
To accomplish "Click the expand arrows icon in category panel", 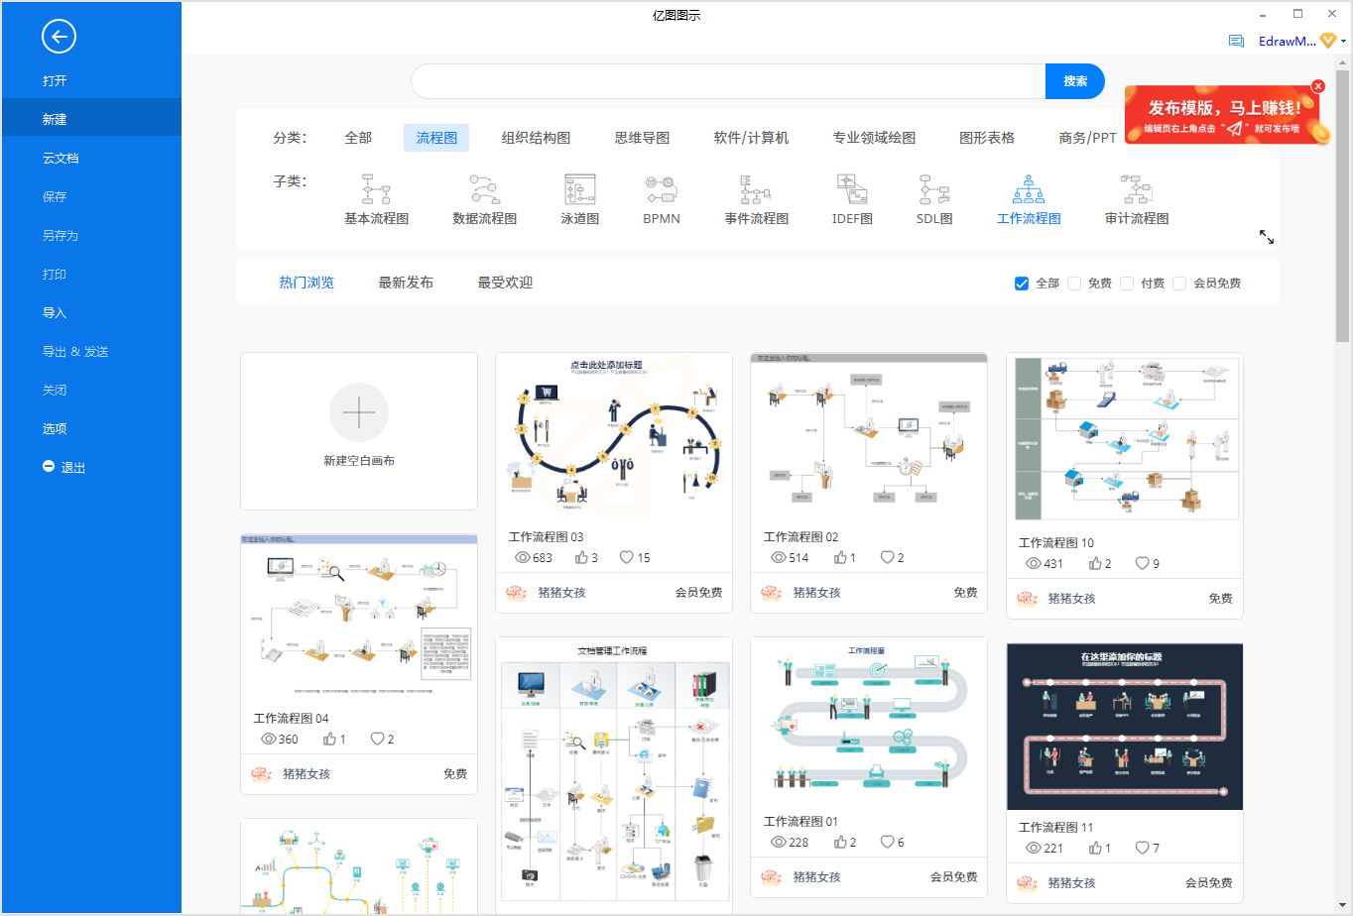I will coord(1267,237).
